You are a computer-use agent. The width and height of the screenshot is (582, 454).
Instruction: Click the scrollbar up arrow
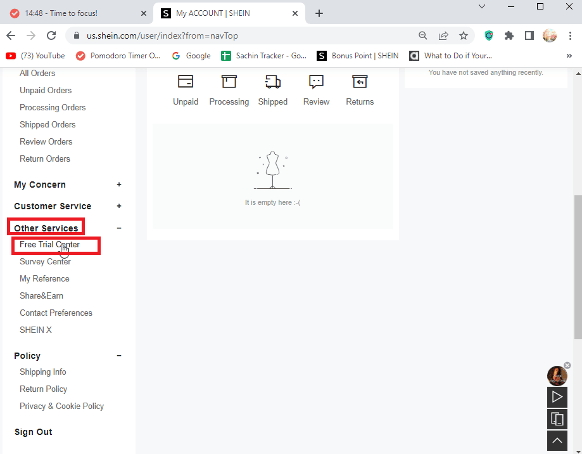coord(578,74)
